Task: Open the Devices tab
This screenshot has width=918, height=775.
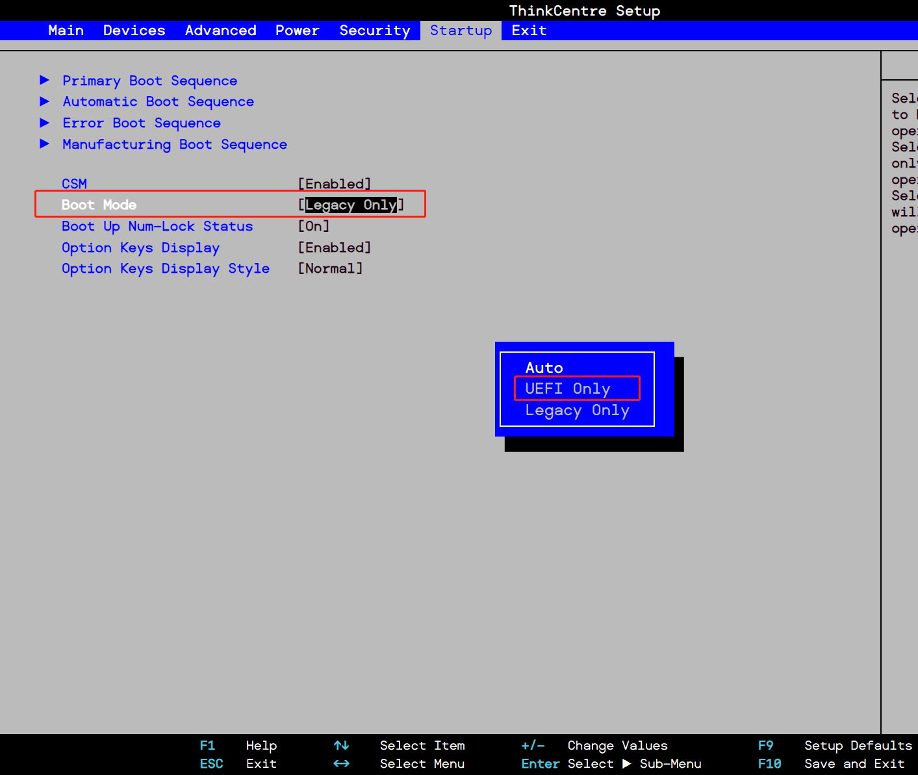Action: click(134, 31)
